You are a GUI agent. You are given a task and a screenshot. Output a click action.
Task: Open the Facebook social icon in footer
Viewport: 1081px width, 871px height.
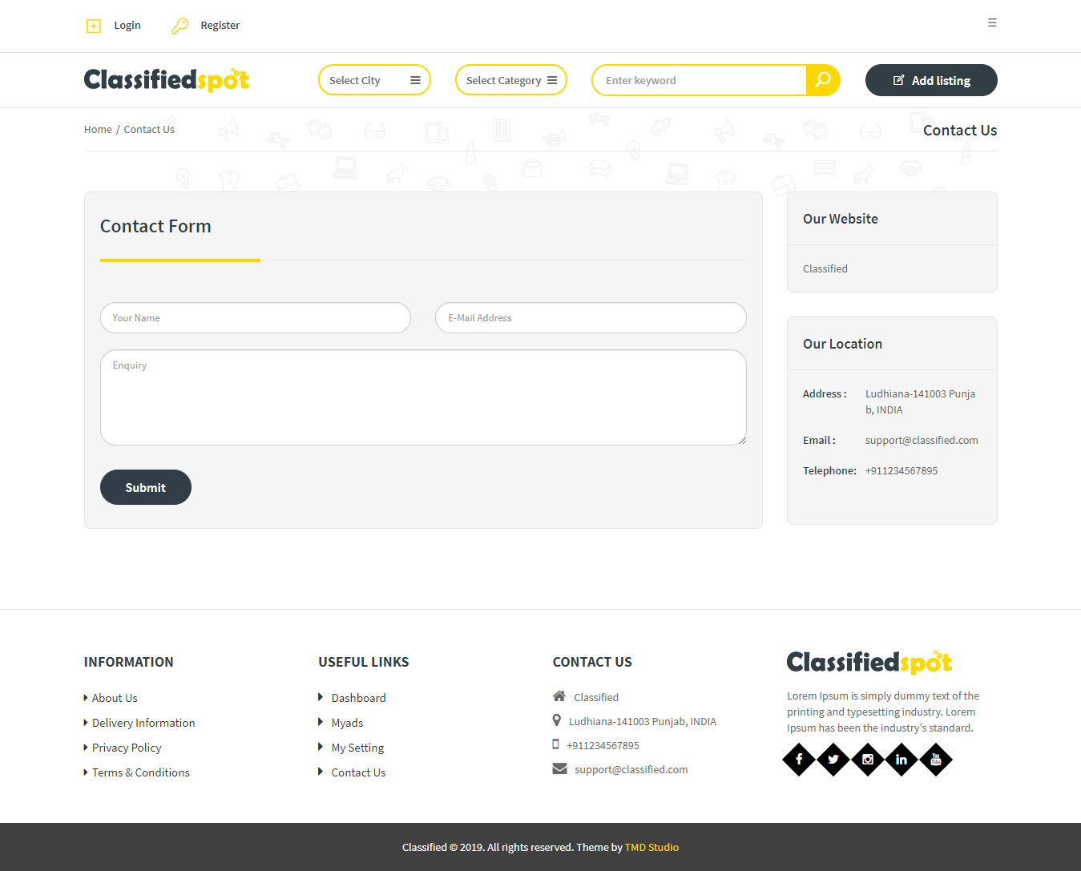click(798, 760)
